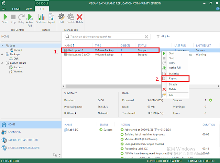This screenshot has height=163, width=220.
Task: Open the STORAGE INFRASTRUCTURE pane
Action: pos(31,148)
